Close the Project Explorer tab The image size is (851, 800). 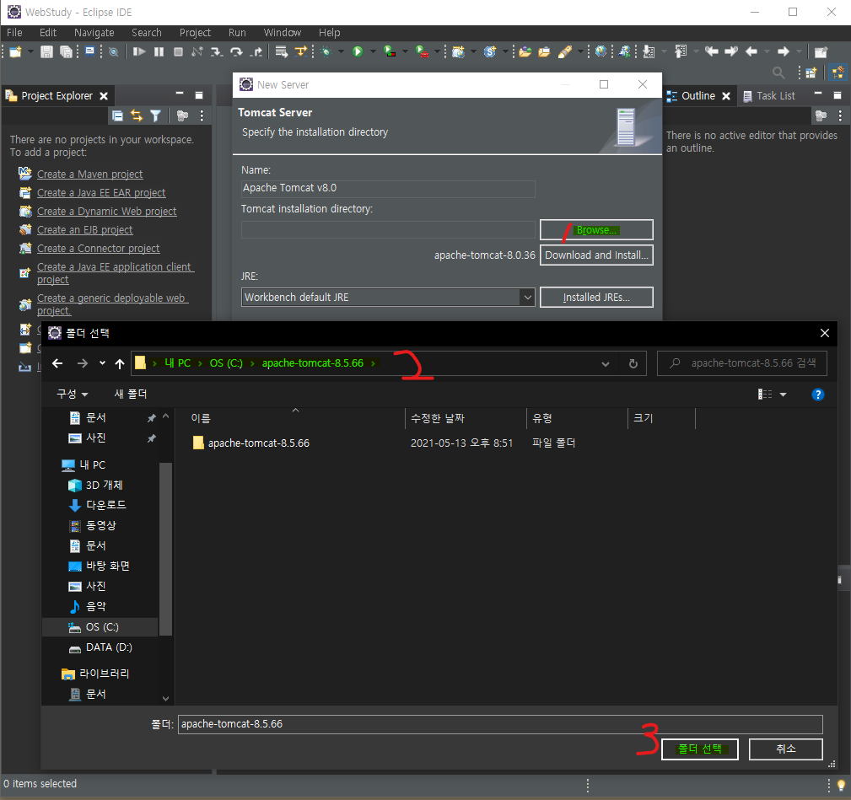[x=104, y=96]
